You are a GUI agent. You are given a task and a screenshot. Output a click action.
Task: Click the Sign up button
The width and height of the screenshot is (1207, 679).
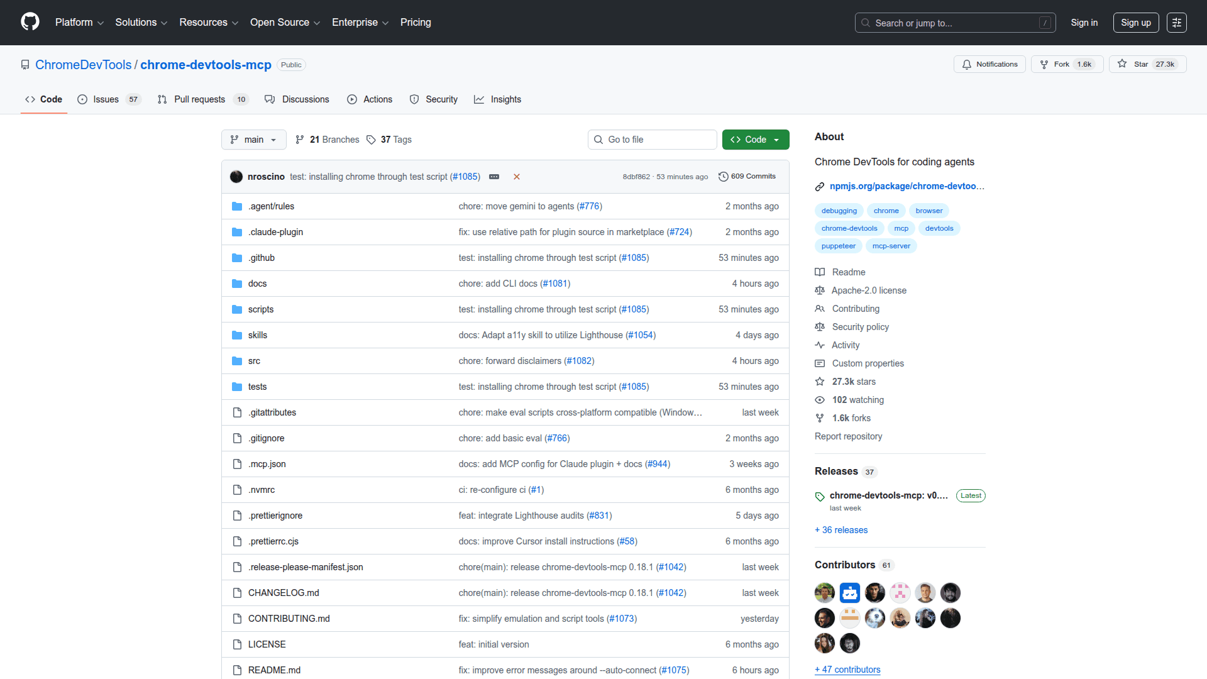pyautogui.click(x=1135, y=22)
